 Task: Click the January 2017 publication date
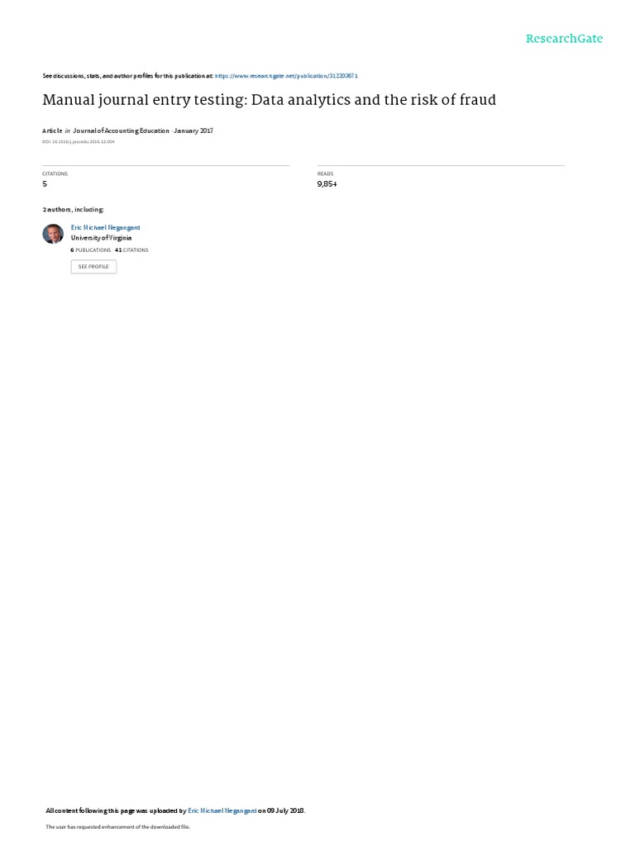coord(193,131)
